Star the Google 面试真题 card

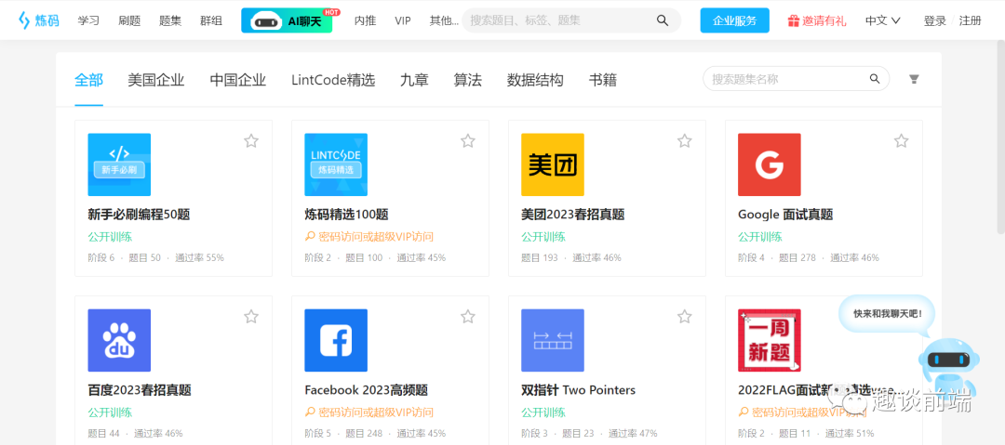[901, 141]
